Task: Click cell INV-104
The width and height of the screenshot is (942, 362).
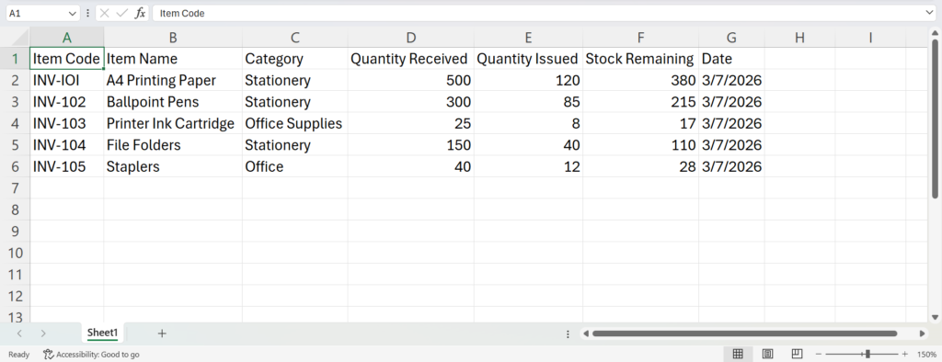Action: [x=66, y=145]
